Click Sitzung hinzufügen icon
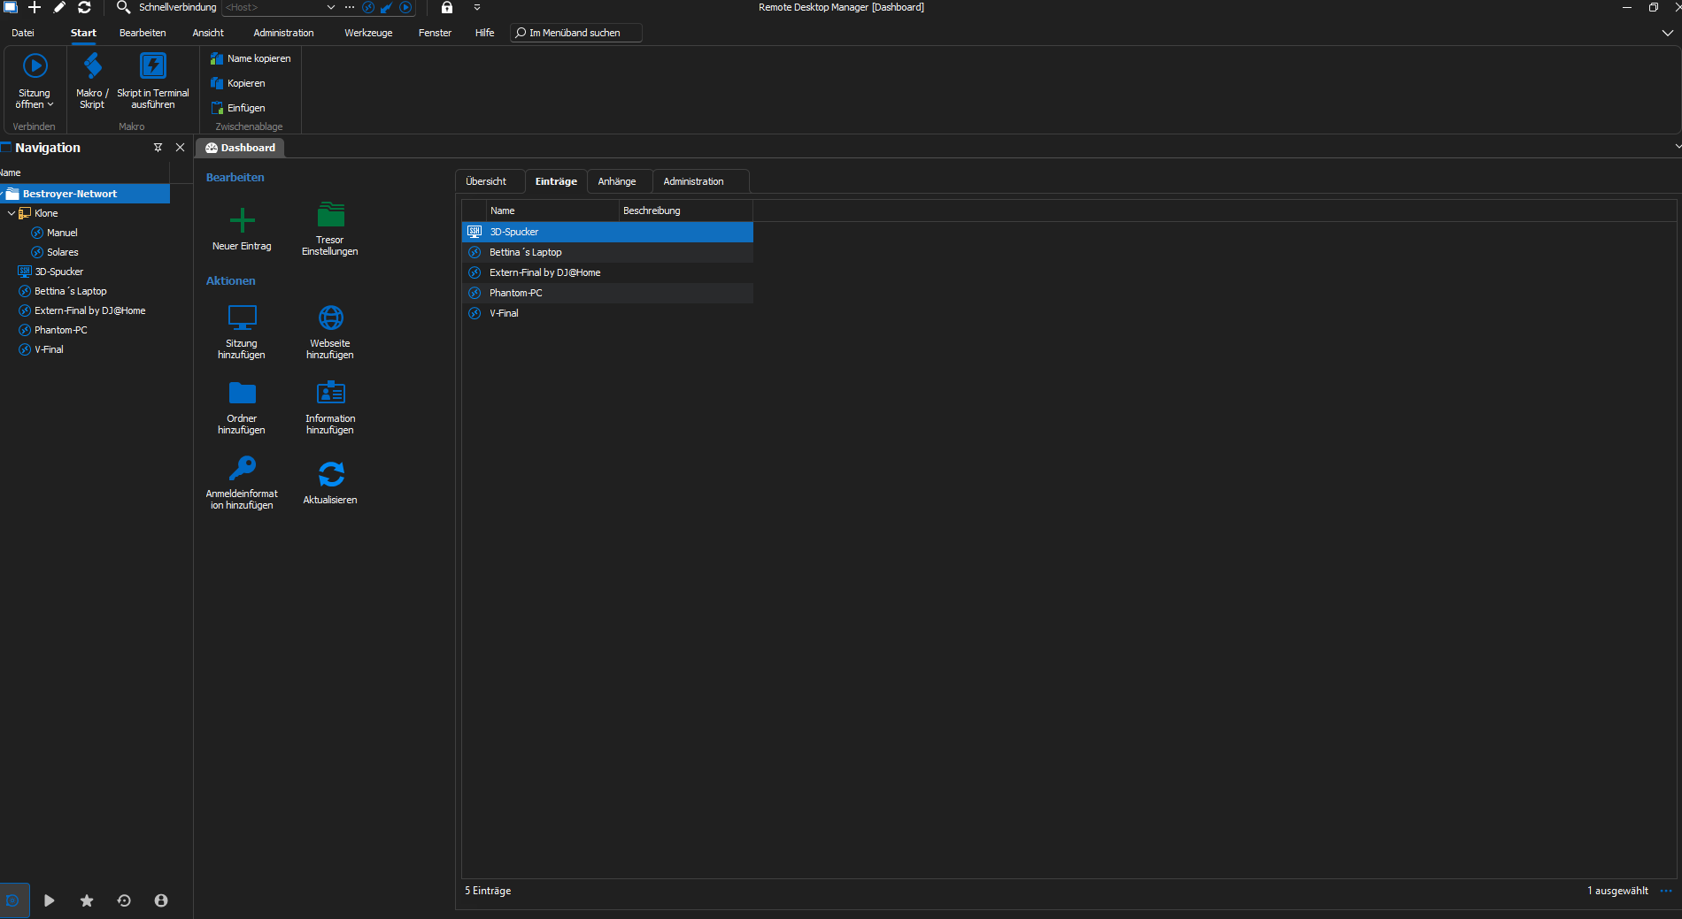The height and width of the screenshot is (919, 1682). [x=242, y=318]
